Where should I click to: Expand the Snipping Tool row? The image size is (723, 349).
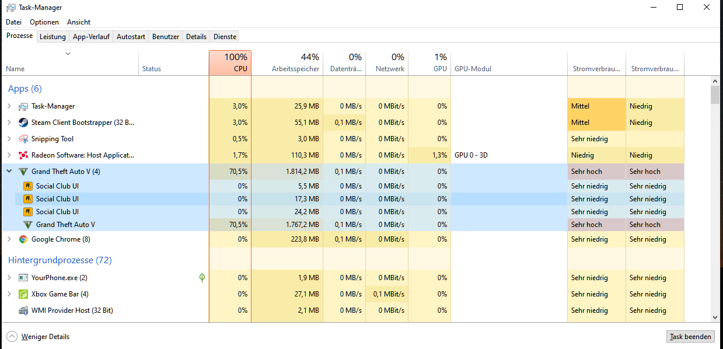9,139
